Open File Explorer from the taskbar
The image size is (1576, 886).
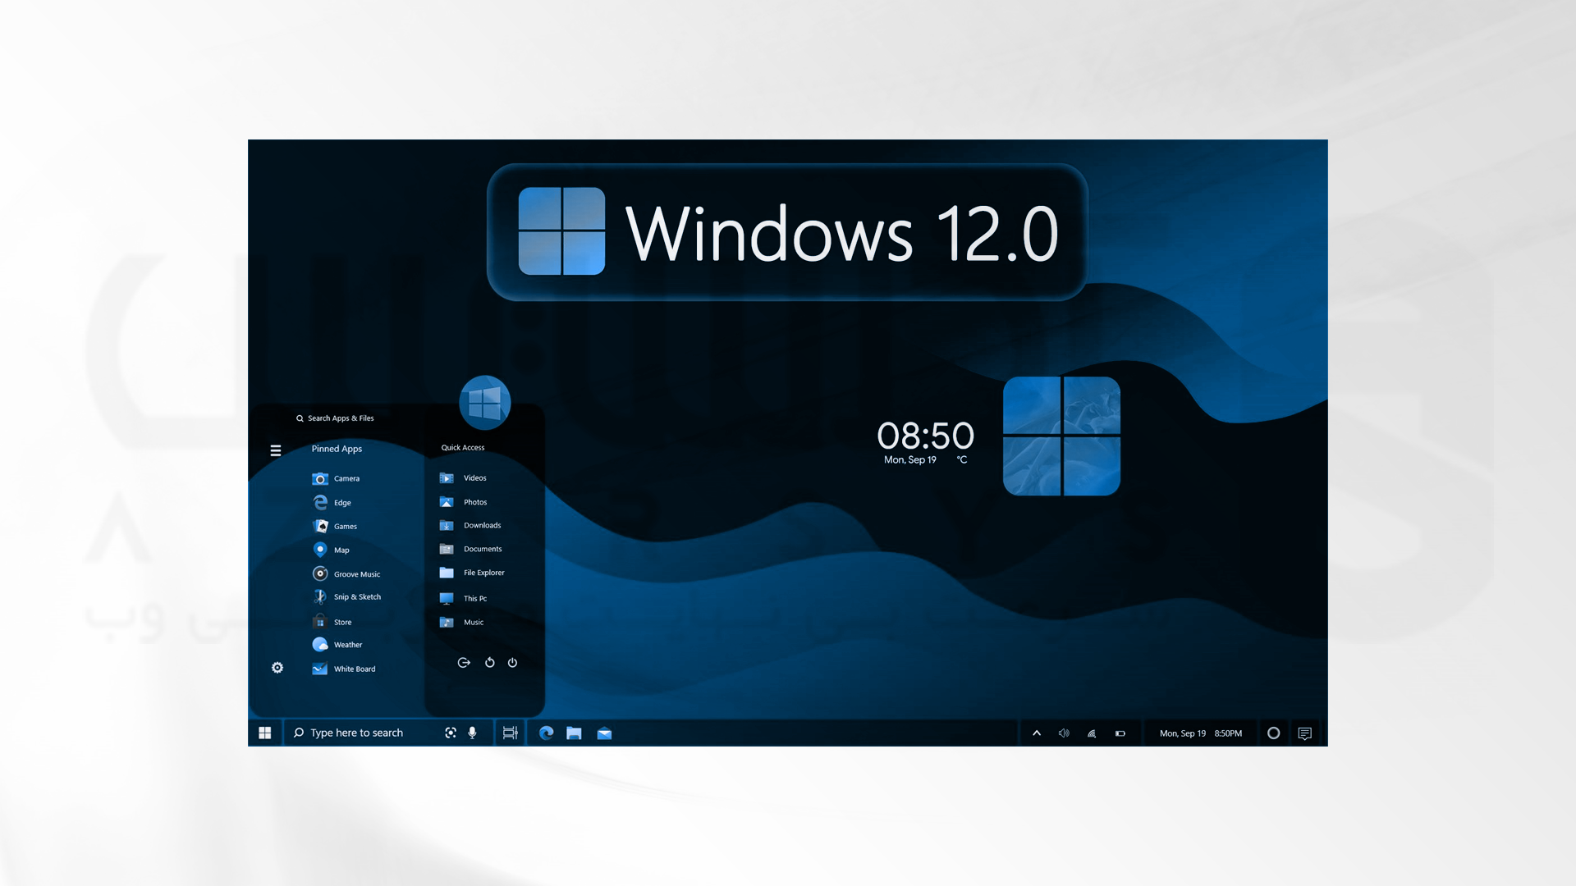(x=574, y=733)
